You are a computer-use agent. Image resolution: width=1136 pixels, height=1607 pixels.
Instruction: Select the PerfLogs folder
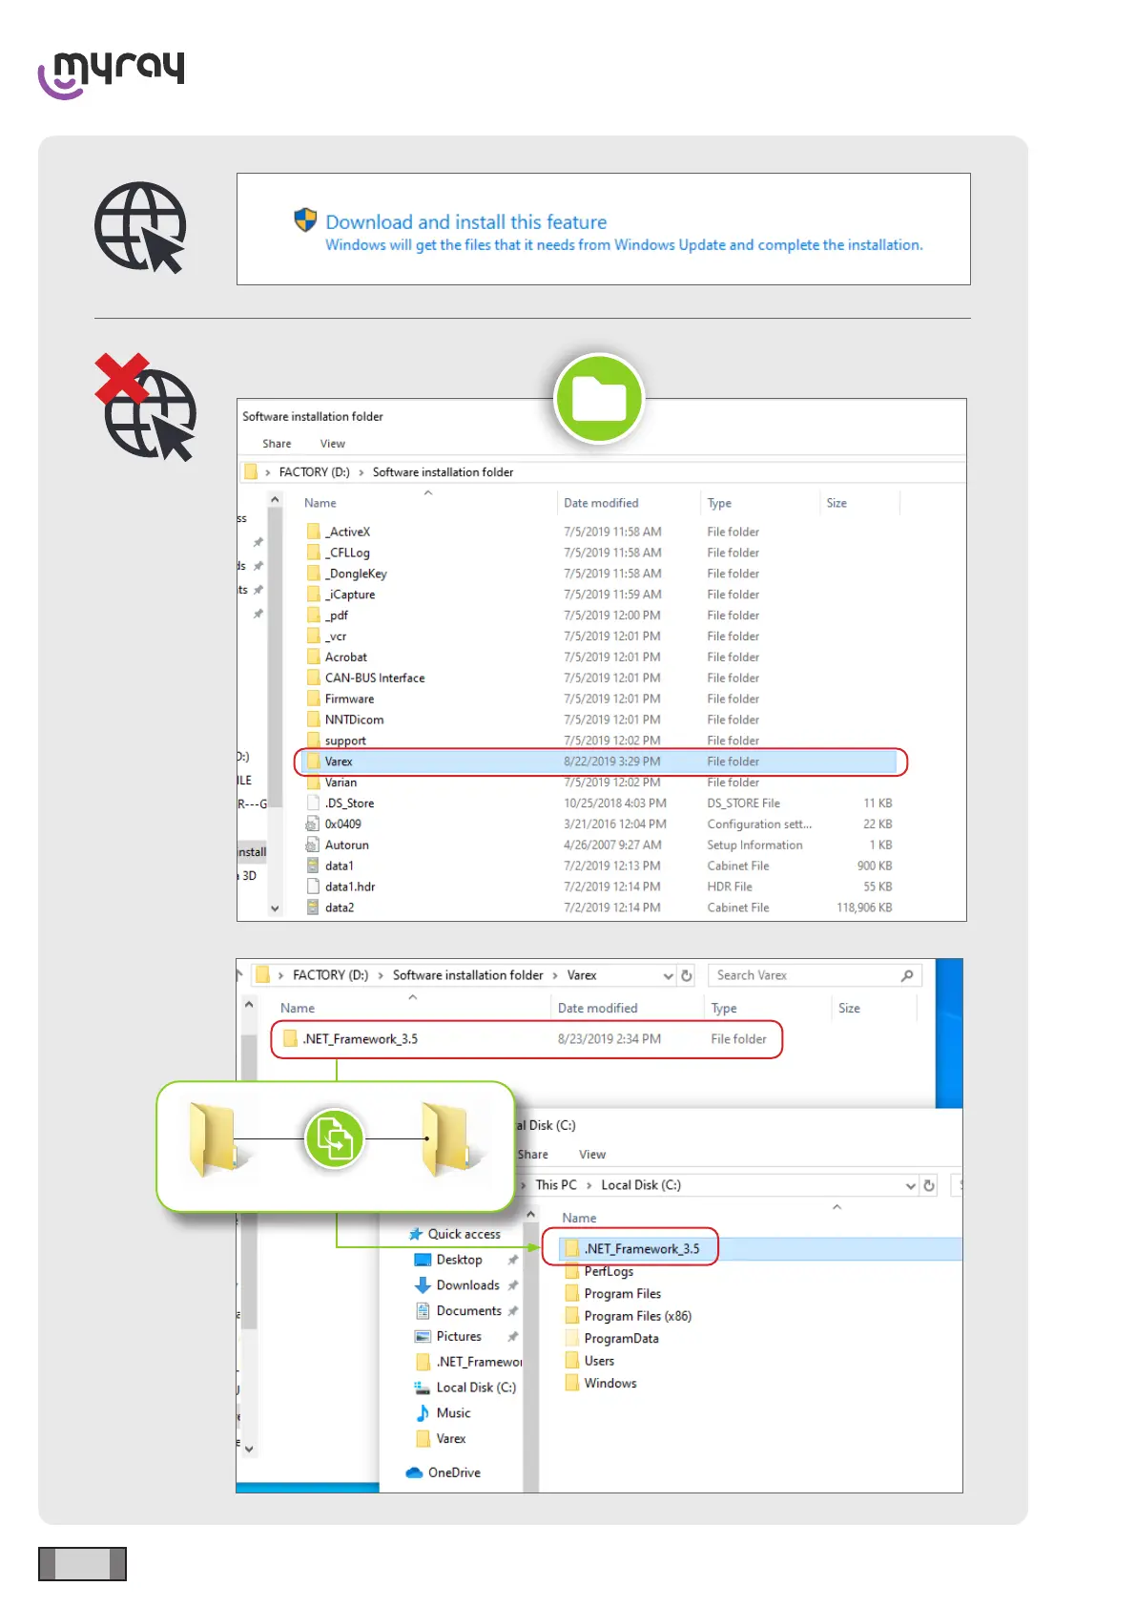(x=599, y=1271)
